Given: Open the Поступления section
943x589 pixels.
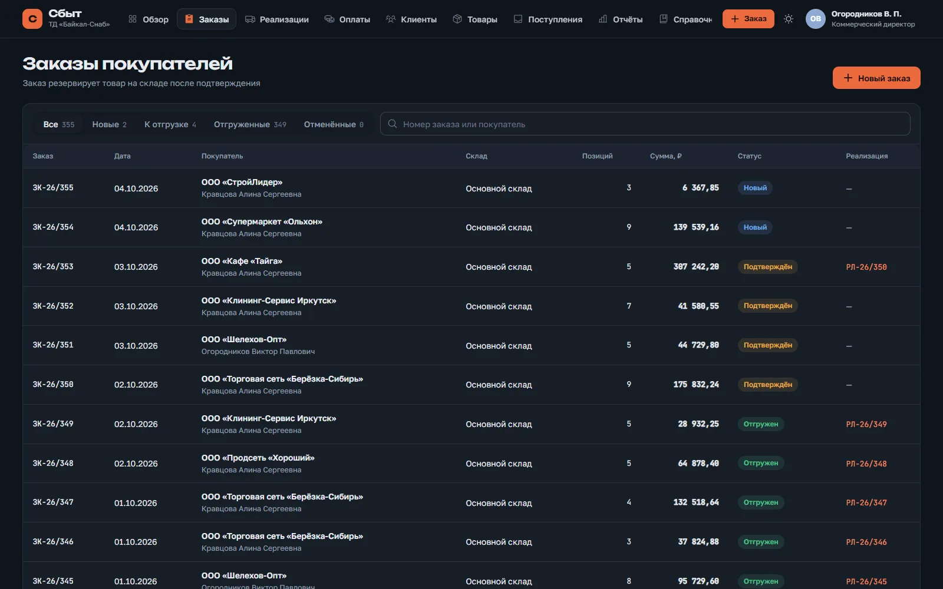Looking at the screenshot, I should (548, 19).
